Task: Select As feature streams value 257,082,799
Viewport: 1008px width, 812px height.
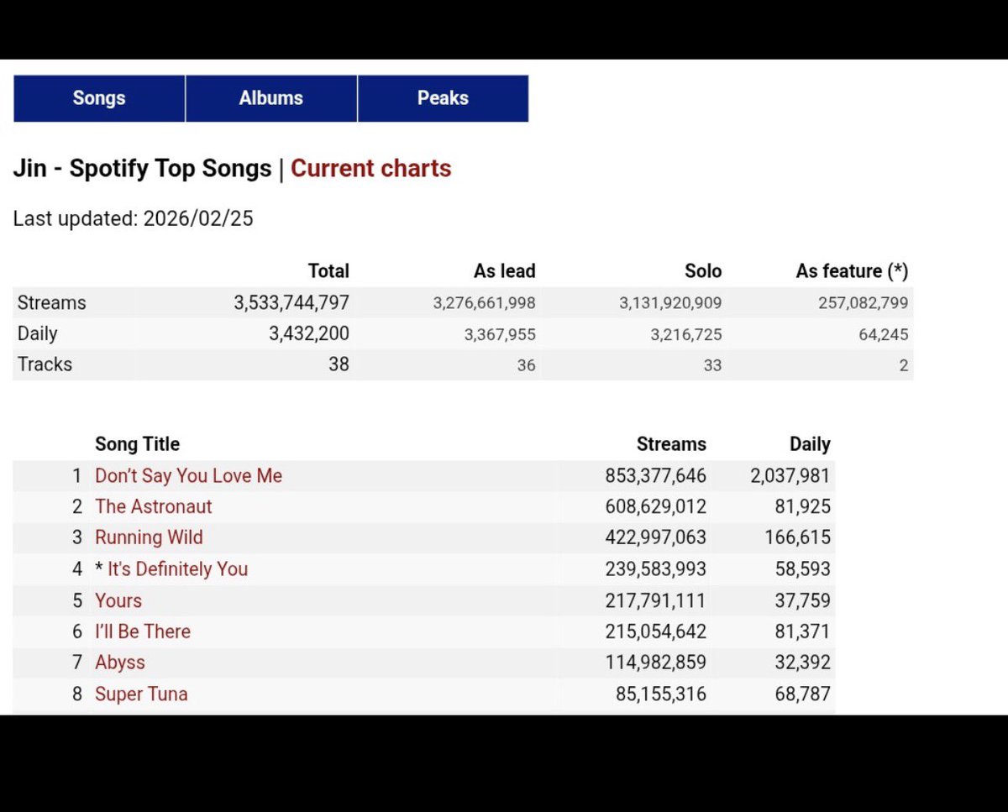Action: [x=863, y=303]
